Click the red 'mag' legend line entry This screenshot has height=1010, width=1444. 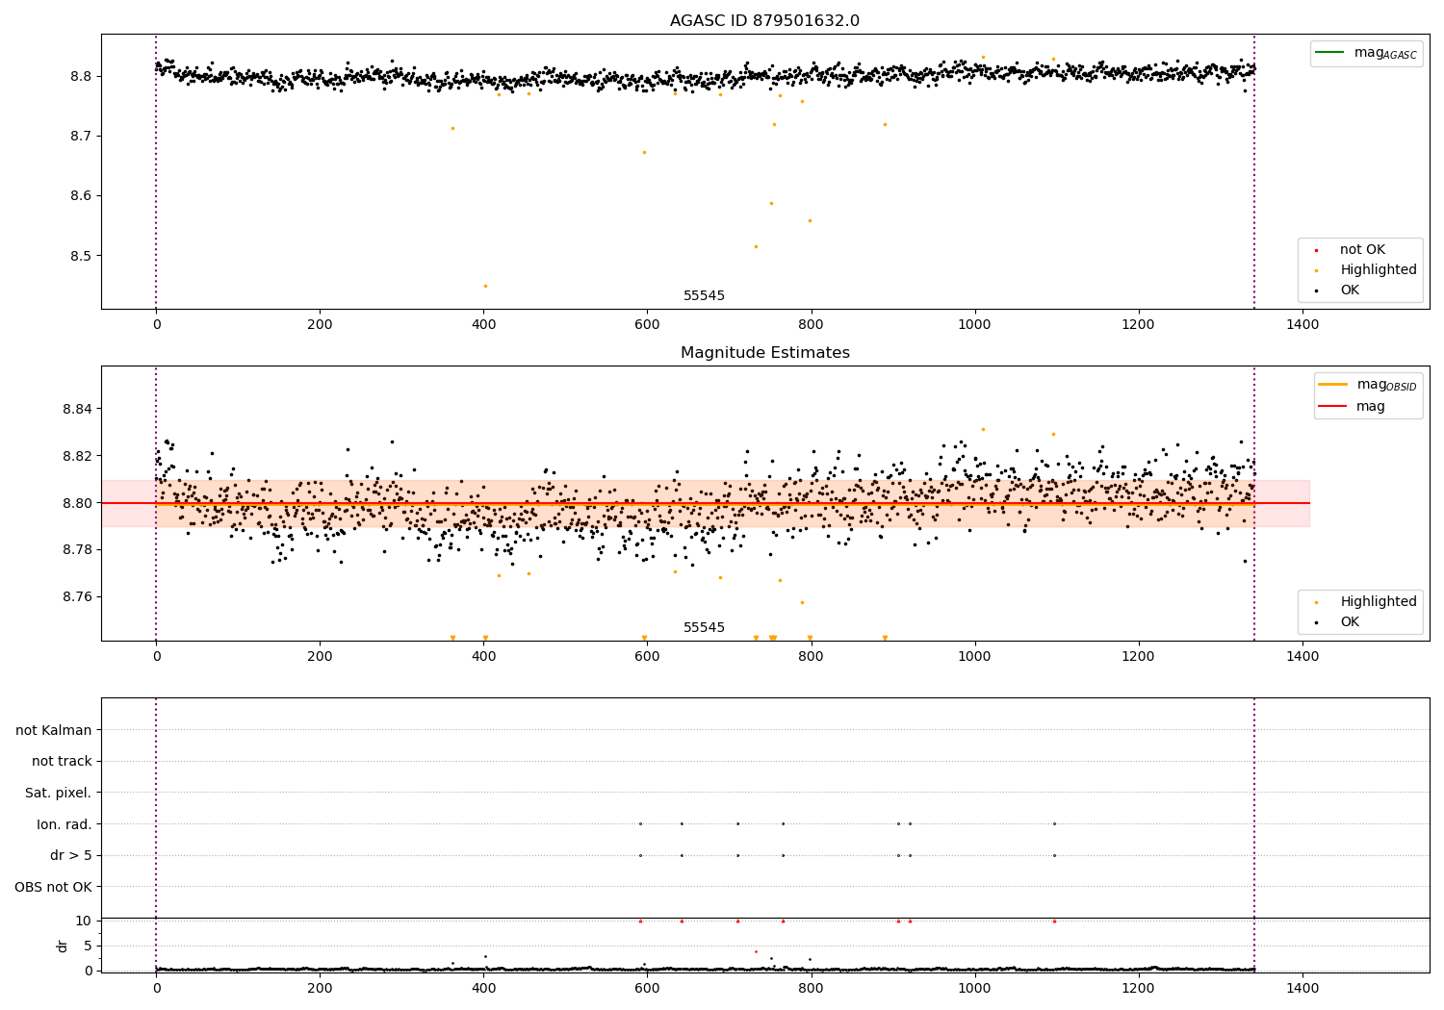point(1352,407)
